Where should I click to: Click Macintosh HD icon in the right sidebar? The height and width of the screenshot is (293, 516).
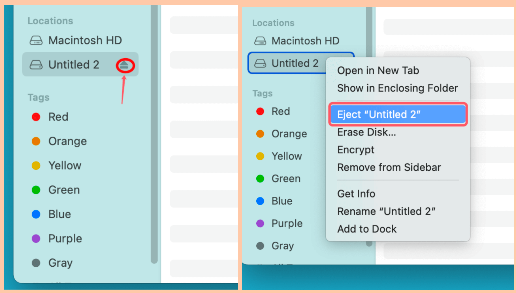click(x=260, y=41)
